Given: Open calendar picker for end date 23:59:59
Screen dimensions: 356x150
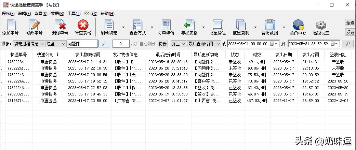Looking at the screenshot, I should [x=335, y=44].
